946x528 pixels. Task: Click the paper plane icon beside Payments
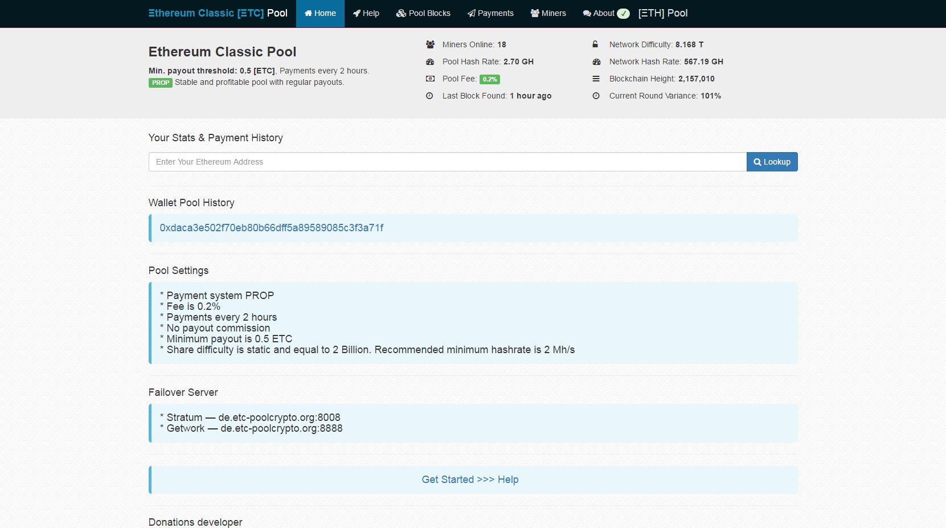click(471, 13)
